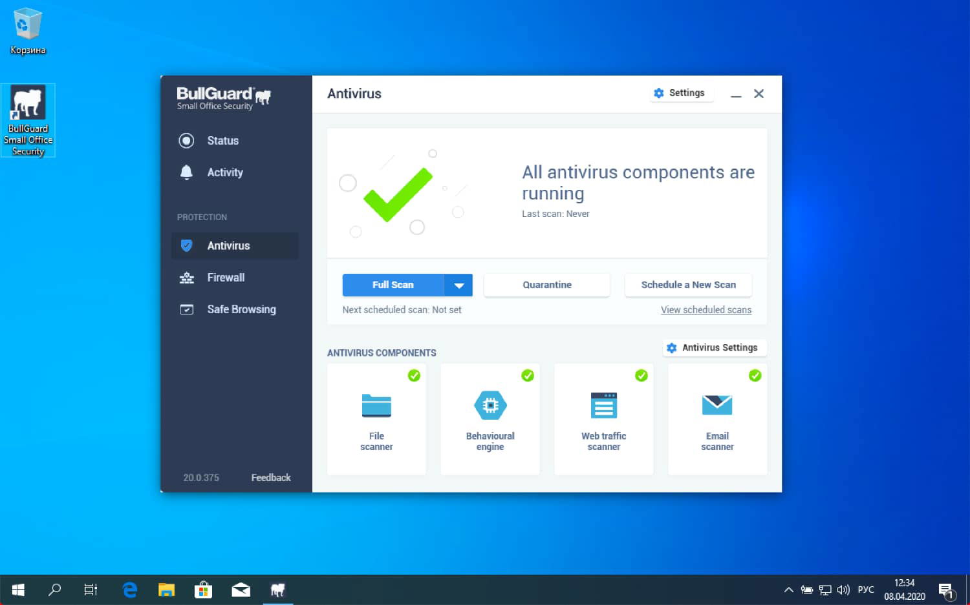
Task: Click the 'All antivirus components are running' heading
Action: click(x=638, y=183)
